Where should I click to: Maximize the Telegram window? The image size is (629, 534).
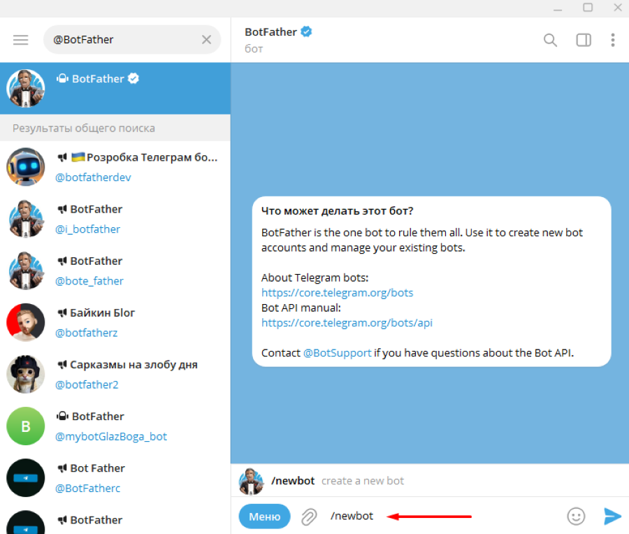(588, 8)
